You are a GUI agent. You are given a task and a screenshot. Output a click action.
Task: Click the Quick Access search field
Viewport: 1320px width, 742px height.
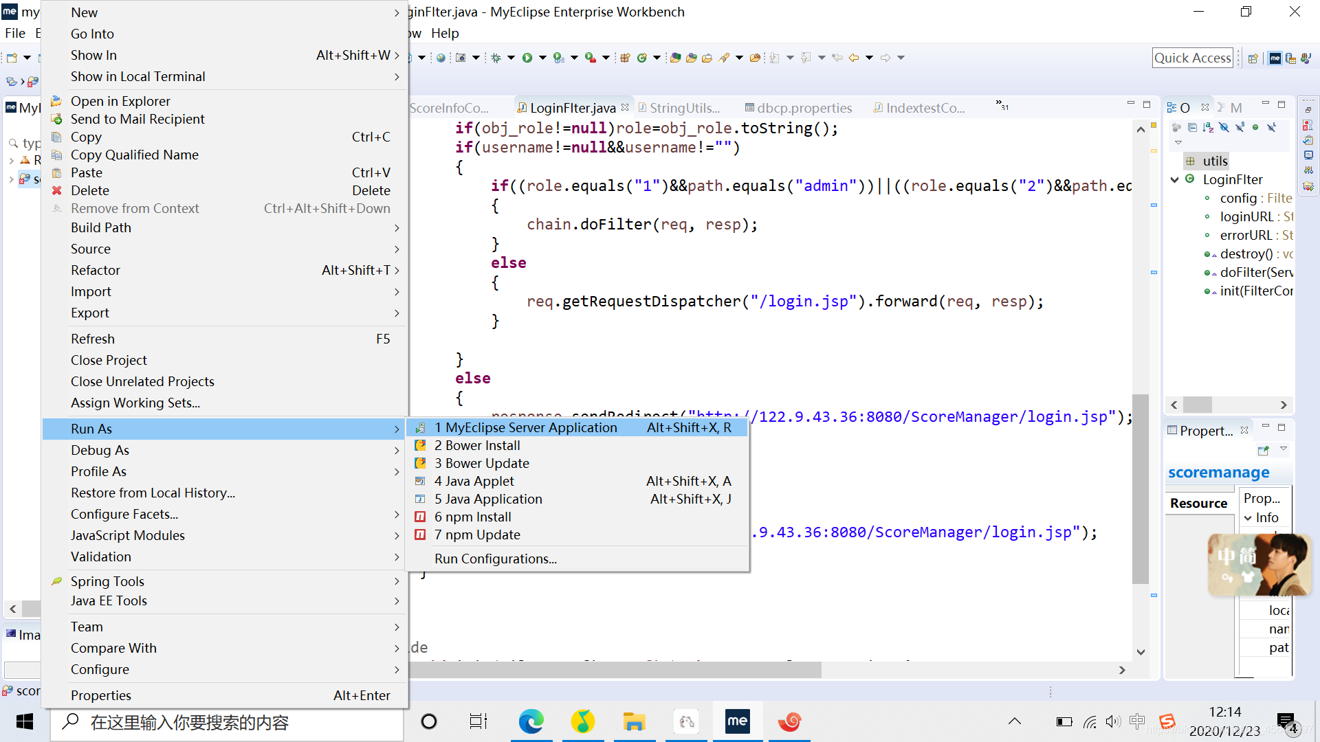[1193, 57]
